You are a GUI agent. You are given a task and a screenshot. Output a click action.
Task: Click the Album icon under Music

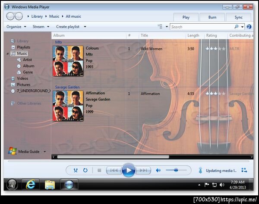19,66
